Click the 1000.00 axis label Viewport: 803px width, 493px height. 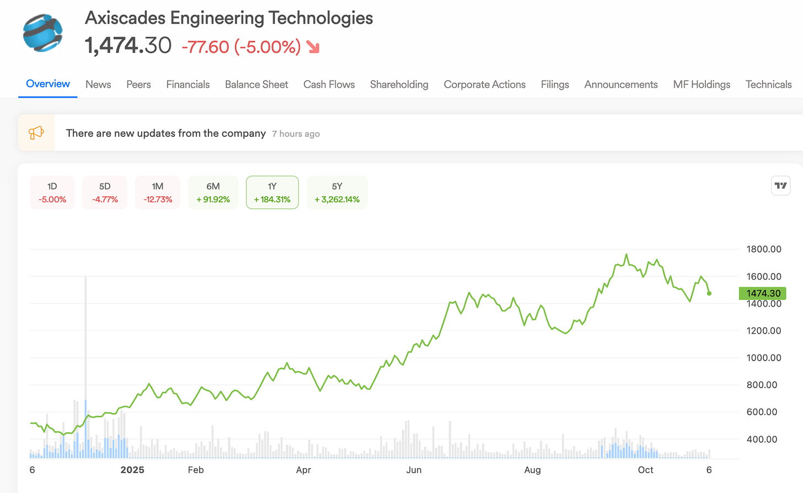(x=764, y=357)
